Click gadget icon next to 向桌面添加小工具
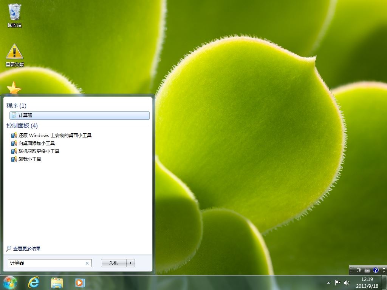Viewport: 387px width, 290px height. (x=14, y=143)
